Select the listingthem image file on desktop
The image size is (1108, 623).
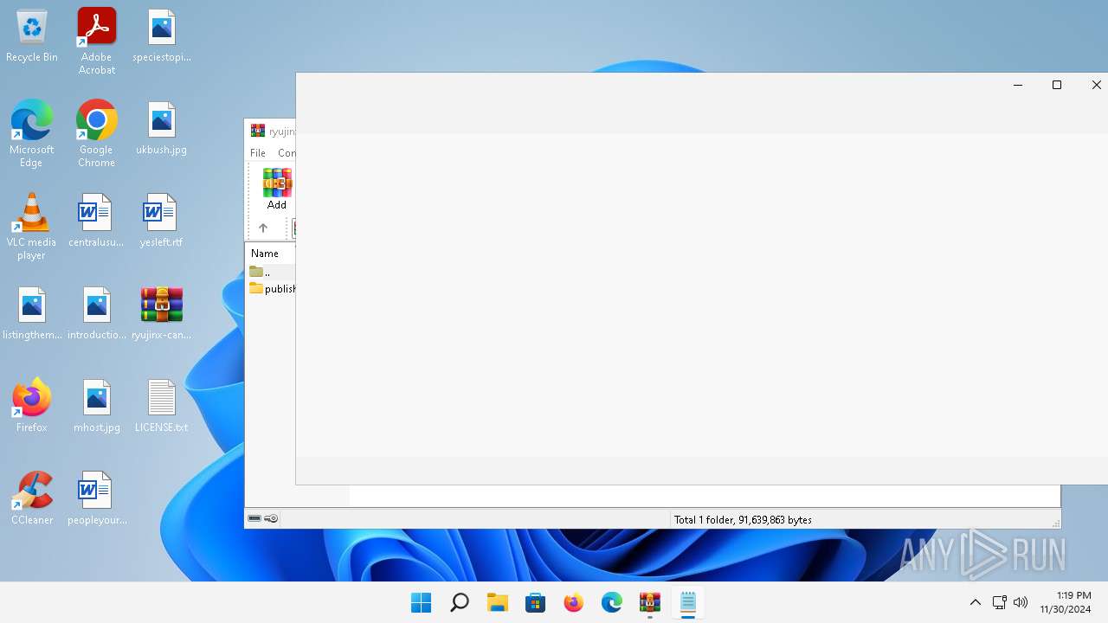click(x=32, y=315)
